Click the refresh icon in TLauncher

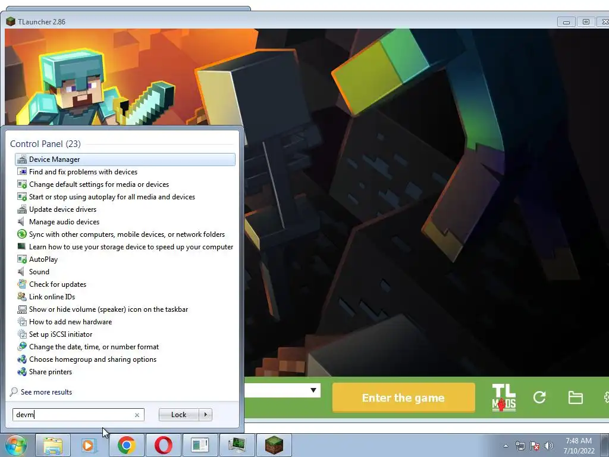click(x=539, y=397)
